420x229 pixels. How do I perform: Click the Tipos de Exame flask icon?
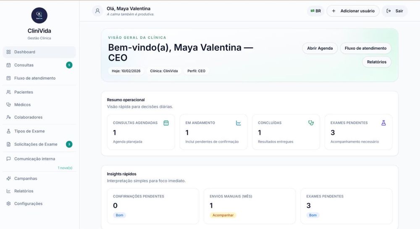[8, 131]
